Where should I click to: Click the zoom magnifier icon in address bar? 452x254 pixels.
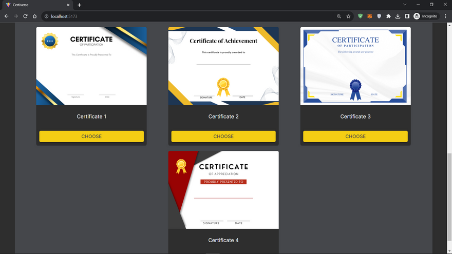(339, 16)
